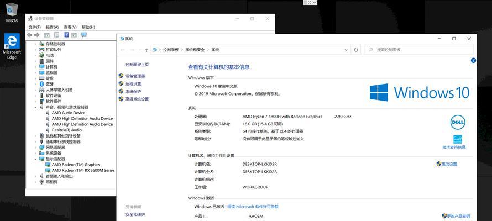Viewport: 492px width, 221px height.
Task: Open the 文件(F) menu in Device Manager
Action: point(34,27)
